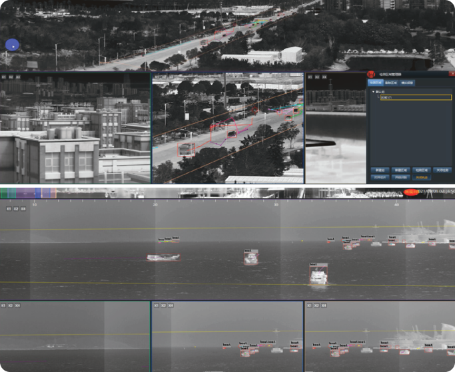Image resolution: width=455 pixels, height=372 pixels.
Task: Select the large boat nearest the lower yellow line
Action: (318, 274)
